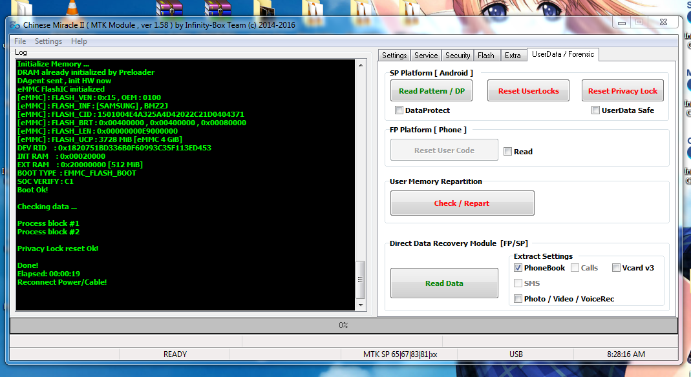Minimize the Chinese Miracle II window
The height and width of the screenshot is (377, 691).
622,23
